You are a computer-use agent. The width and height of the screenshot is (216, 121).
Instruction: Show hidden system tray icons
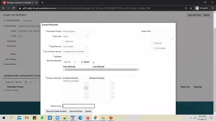(191, 118)
